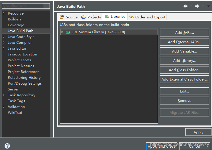Expand the Java Compiler node
Viewport: 212px width, 150px height.
pos(4,43)
